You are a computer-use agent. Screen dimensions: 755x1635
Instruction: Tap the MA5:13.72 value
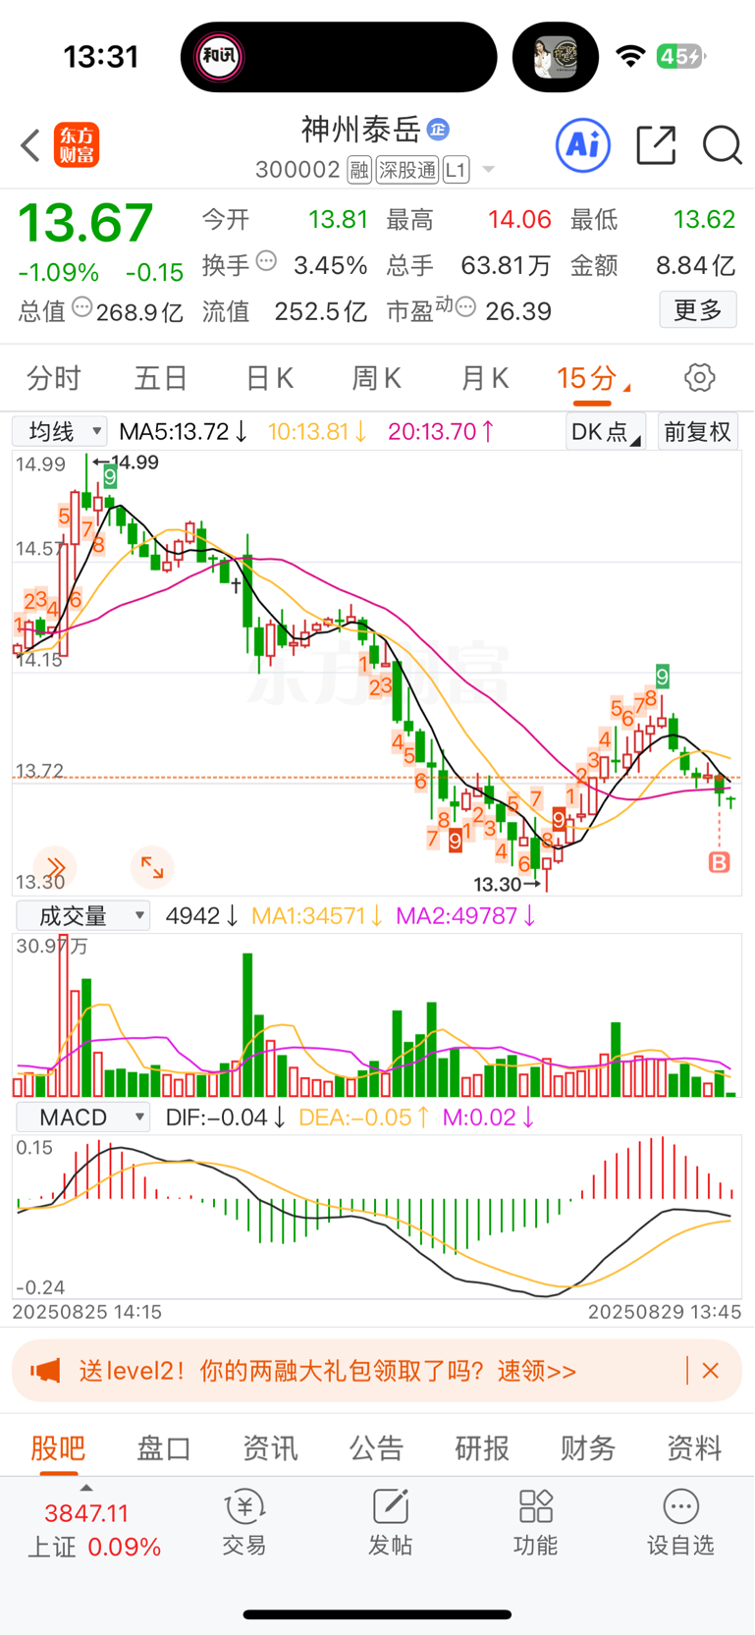[x=183, y=431]
